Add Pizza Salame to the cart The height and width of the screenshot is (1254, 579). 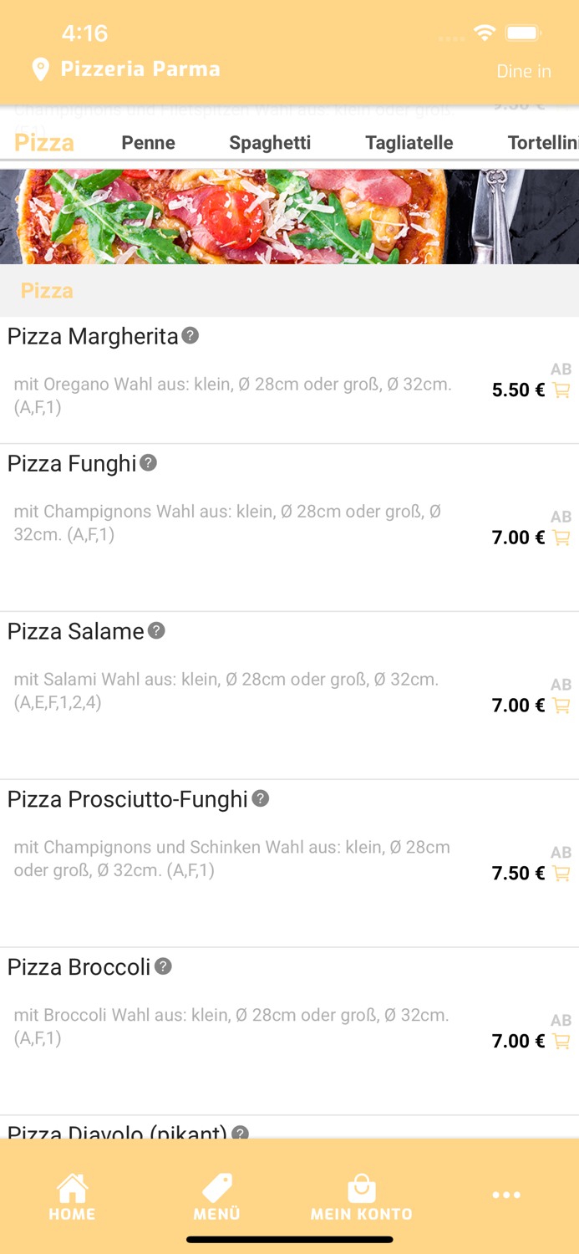[x=560, y=705]
